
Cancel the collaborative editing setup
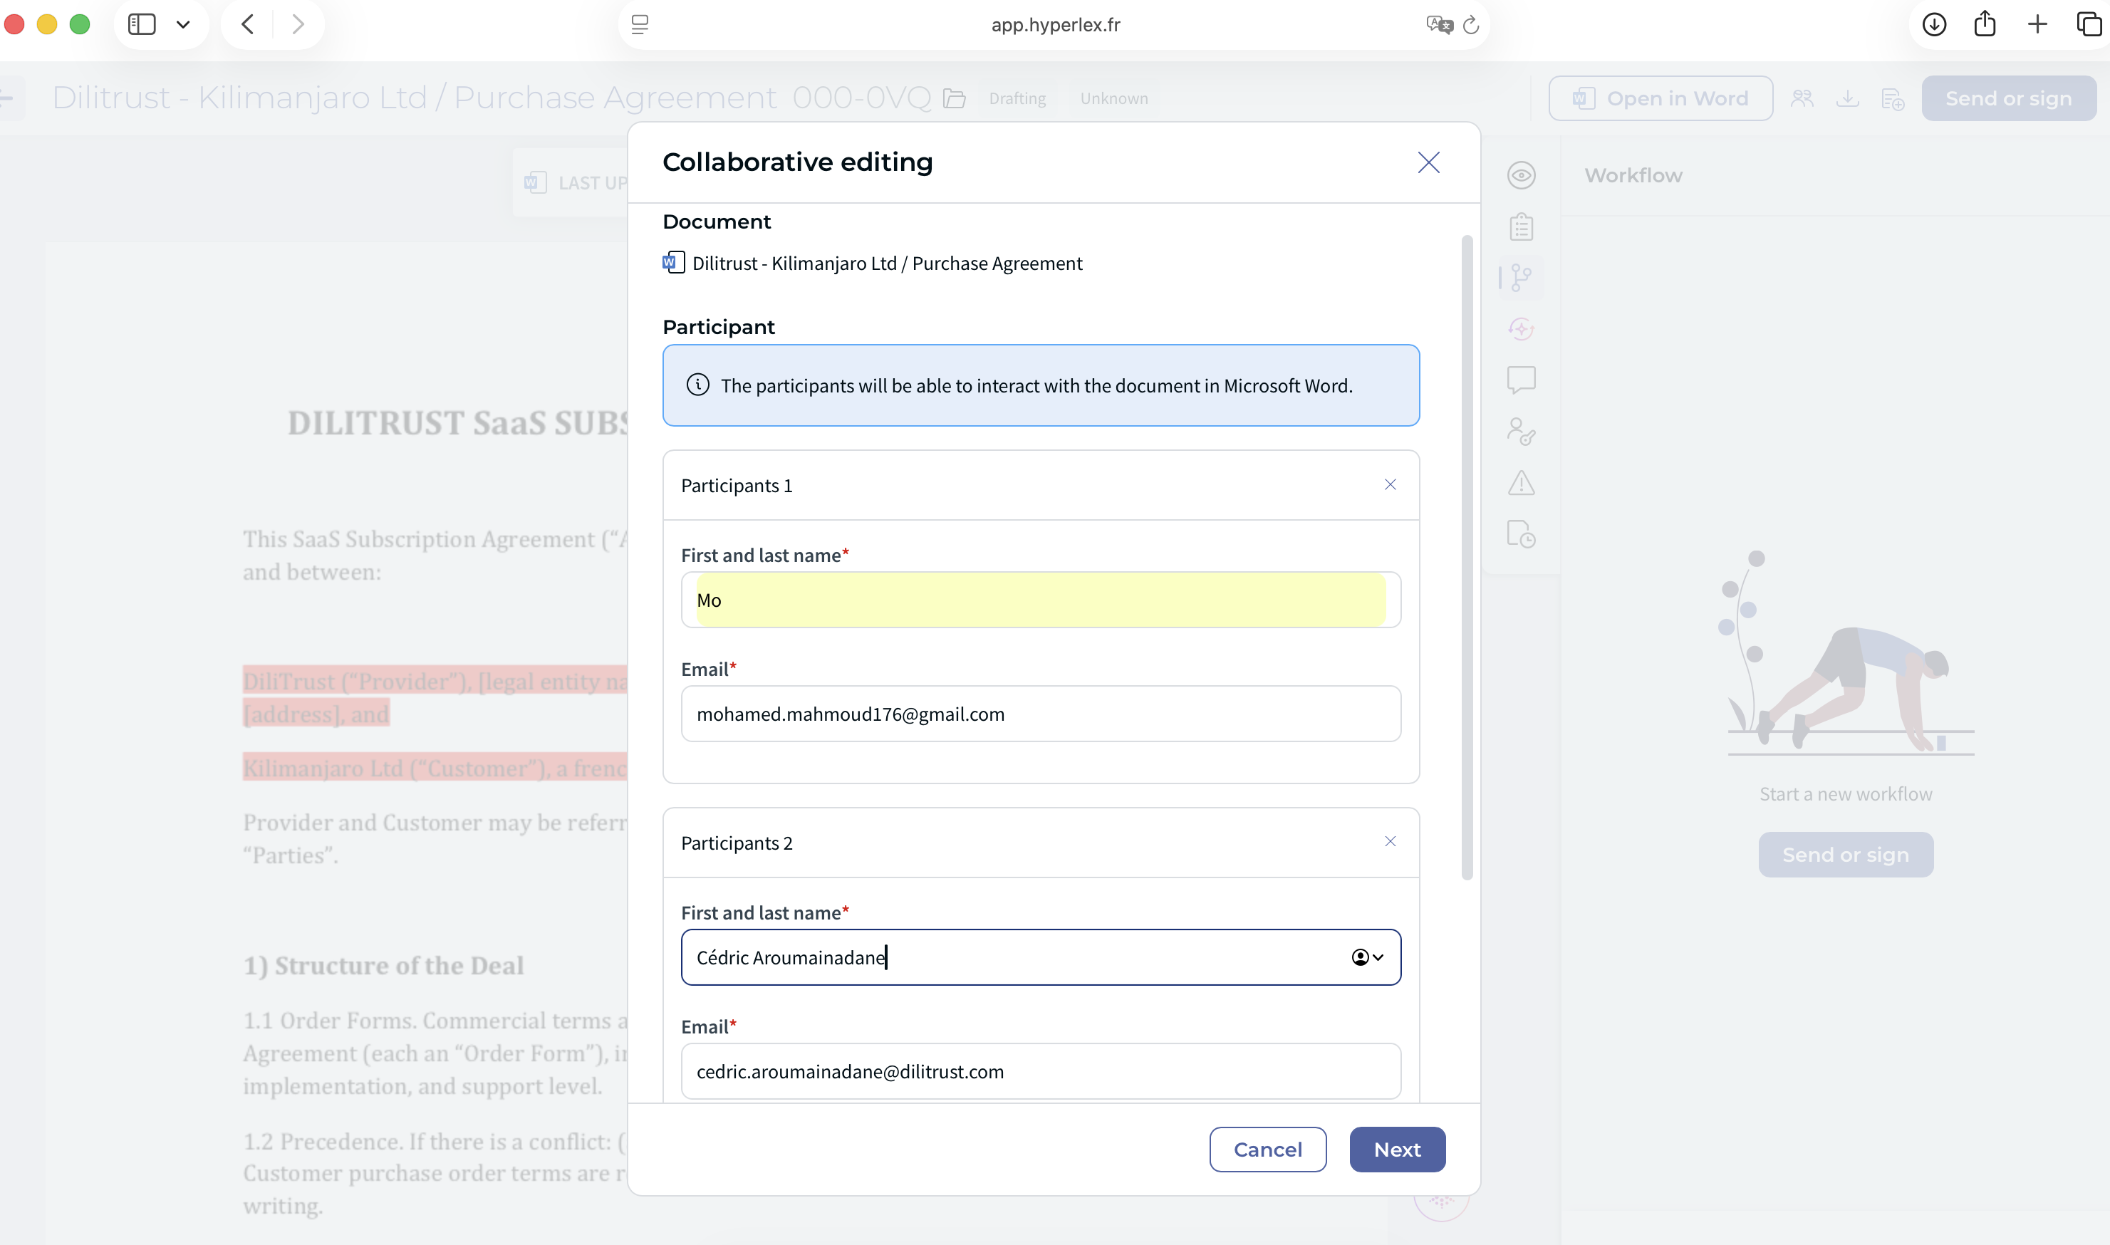tap(1267, 1150)
